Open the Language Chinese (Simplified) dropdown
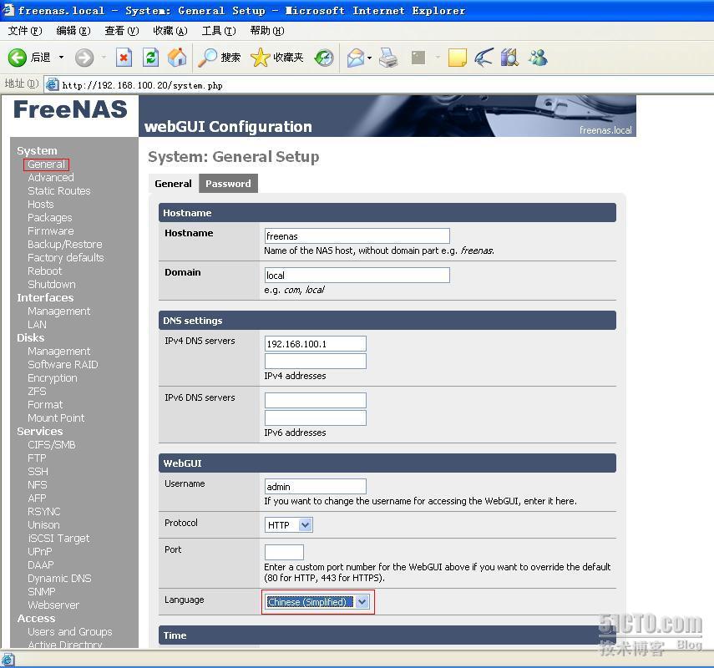This screenshot has width=714, height=668. click(x=317, y=602)
